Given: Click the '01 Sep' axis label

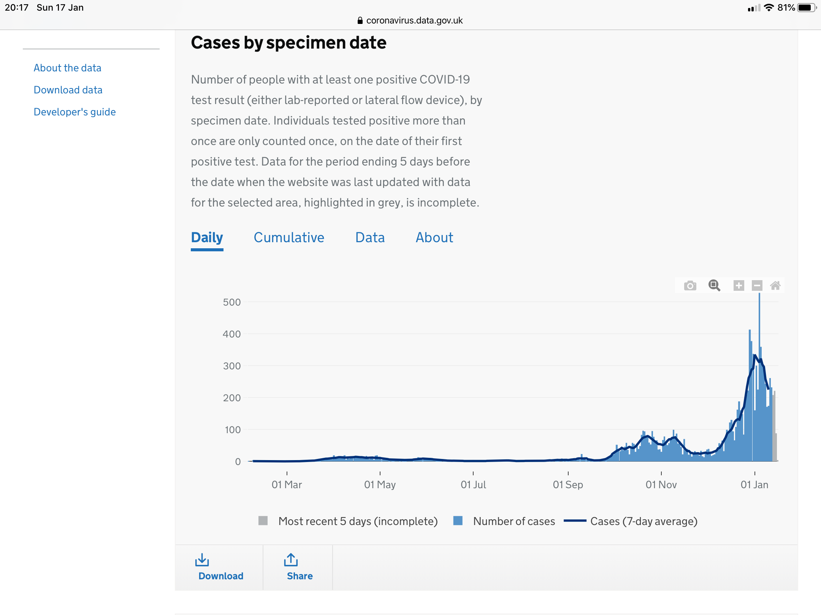Looking at the screenshot, I should coord(568,485).
